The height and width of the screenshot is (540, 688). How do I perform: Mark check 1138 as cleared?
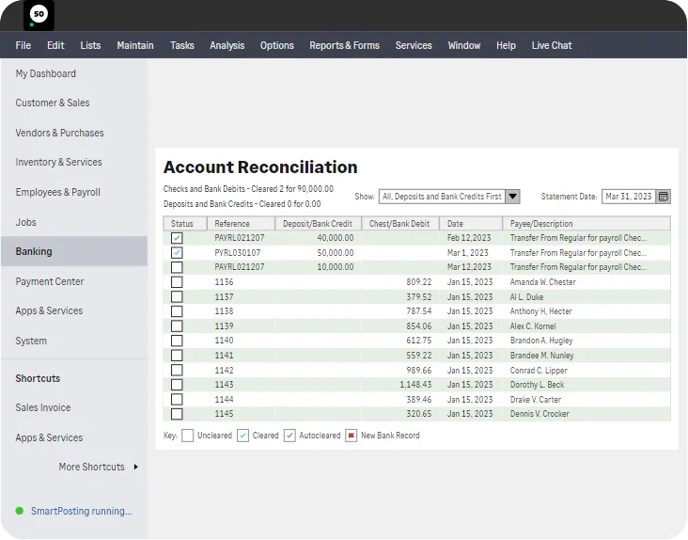[177, 311]
